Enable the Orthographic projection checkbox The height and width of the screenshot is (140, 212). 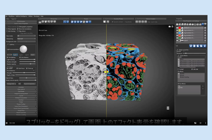pyautogui.click(x=18, y=27)
